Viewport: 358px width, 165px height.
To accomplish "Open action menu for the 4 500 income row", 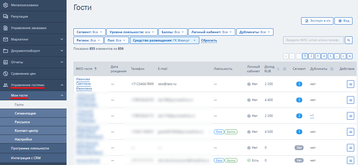I will tap(350, 132).
